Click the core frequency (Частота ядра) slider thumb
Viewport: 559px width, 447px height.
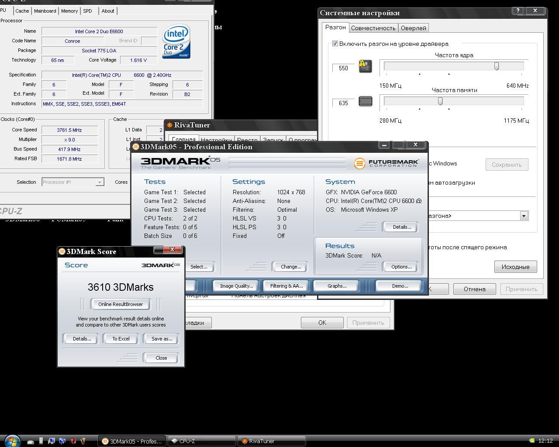(497, 66)
